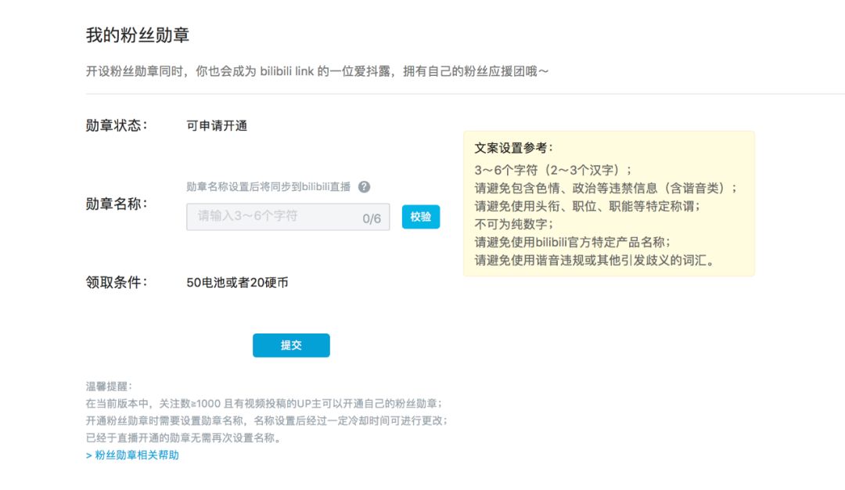Click the 50电池或者20硬币 condition text

(x=237, y=283)
